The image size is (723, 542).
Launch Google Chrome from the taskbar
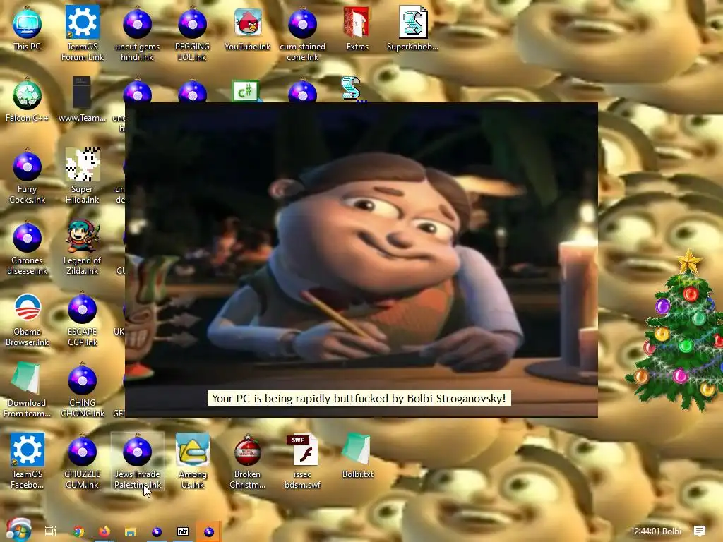pos(79,532)
